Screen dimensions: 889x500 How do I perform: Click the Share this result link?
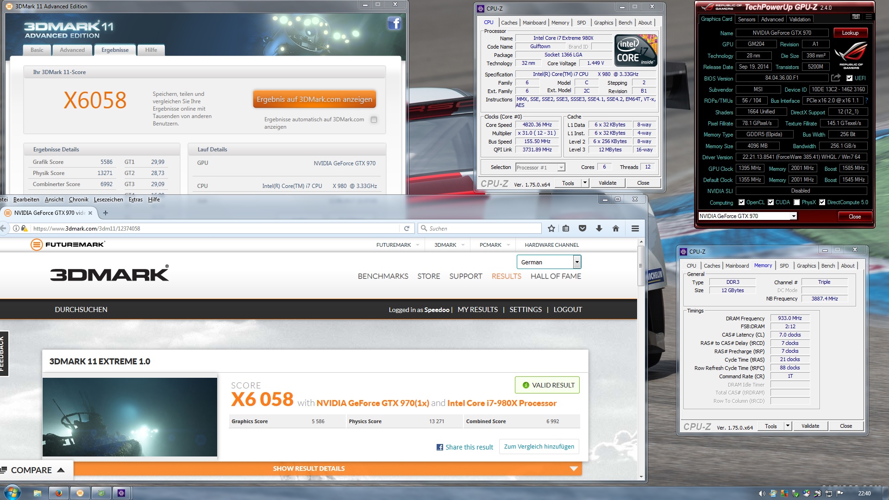(x=464, y=447)
